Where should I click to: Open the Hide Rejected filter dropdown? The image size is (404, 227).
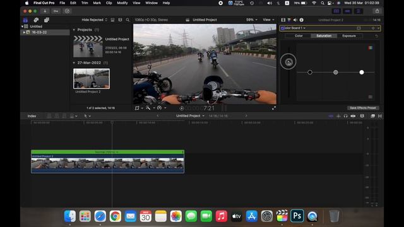[94, 20]
